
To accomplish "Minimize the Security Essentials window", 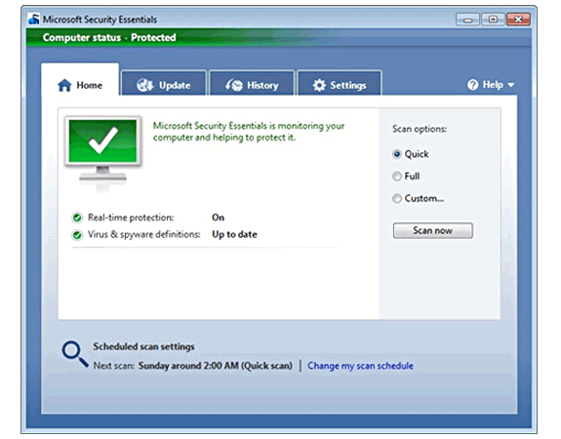I will (x=467, y=20).
